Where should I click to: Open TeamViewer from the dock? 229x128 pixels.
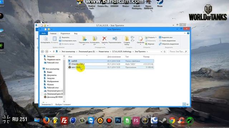91,121
